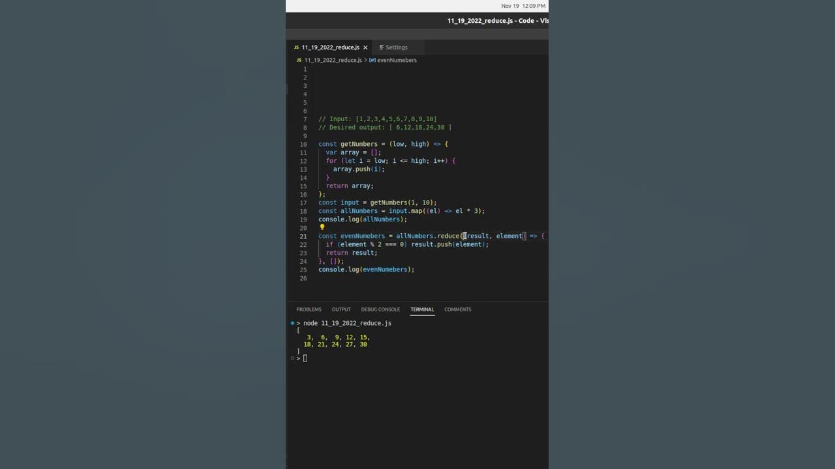Viewport: 835px width, 469px height.
Task: Click line number 26 in the gutter
Action: 303,278
